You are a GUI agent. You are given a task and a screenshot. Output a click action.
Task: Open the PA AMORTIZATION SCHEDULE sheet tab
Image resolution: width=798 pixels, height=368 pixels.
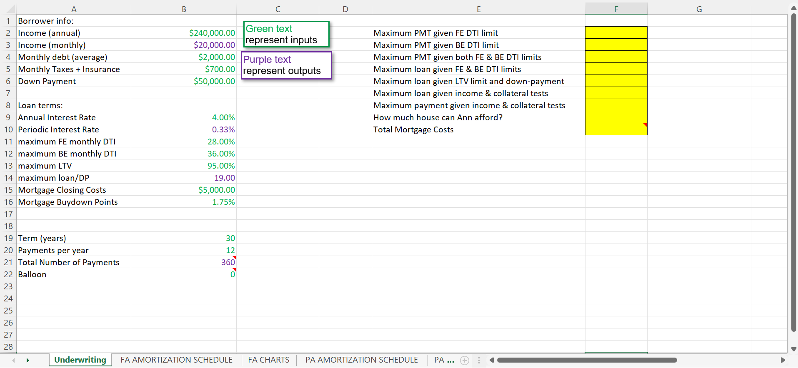pos(362,360)
